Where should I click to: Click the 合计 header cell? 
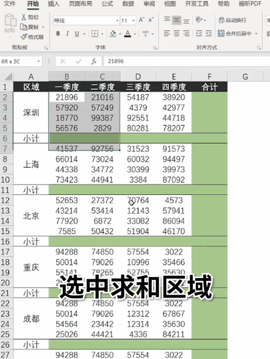coord(210,87)
